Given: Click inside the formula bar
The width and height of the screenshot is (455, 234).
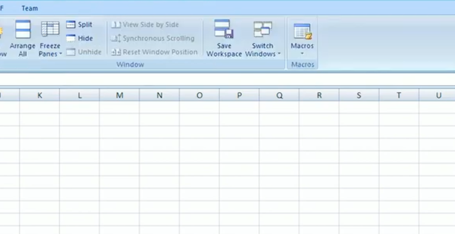Looking at the screenshot, I should [x=227, y=79].
